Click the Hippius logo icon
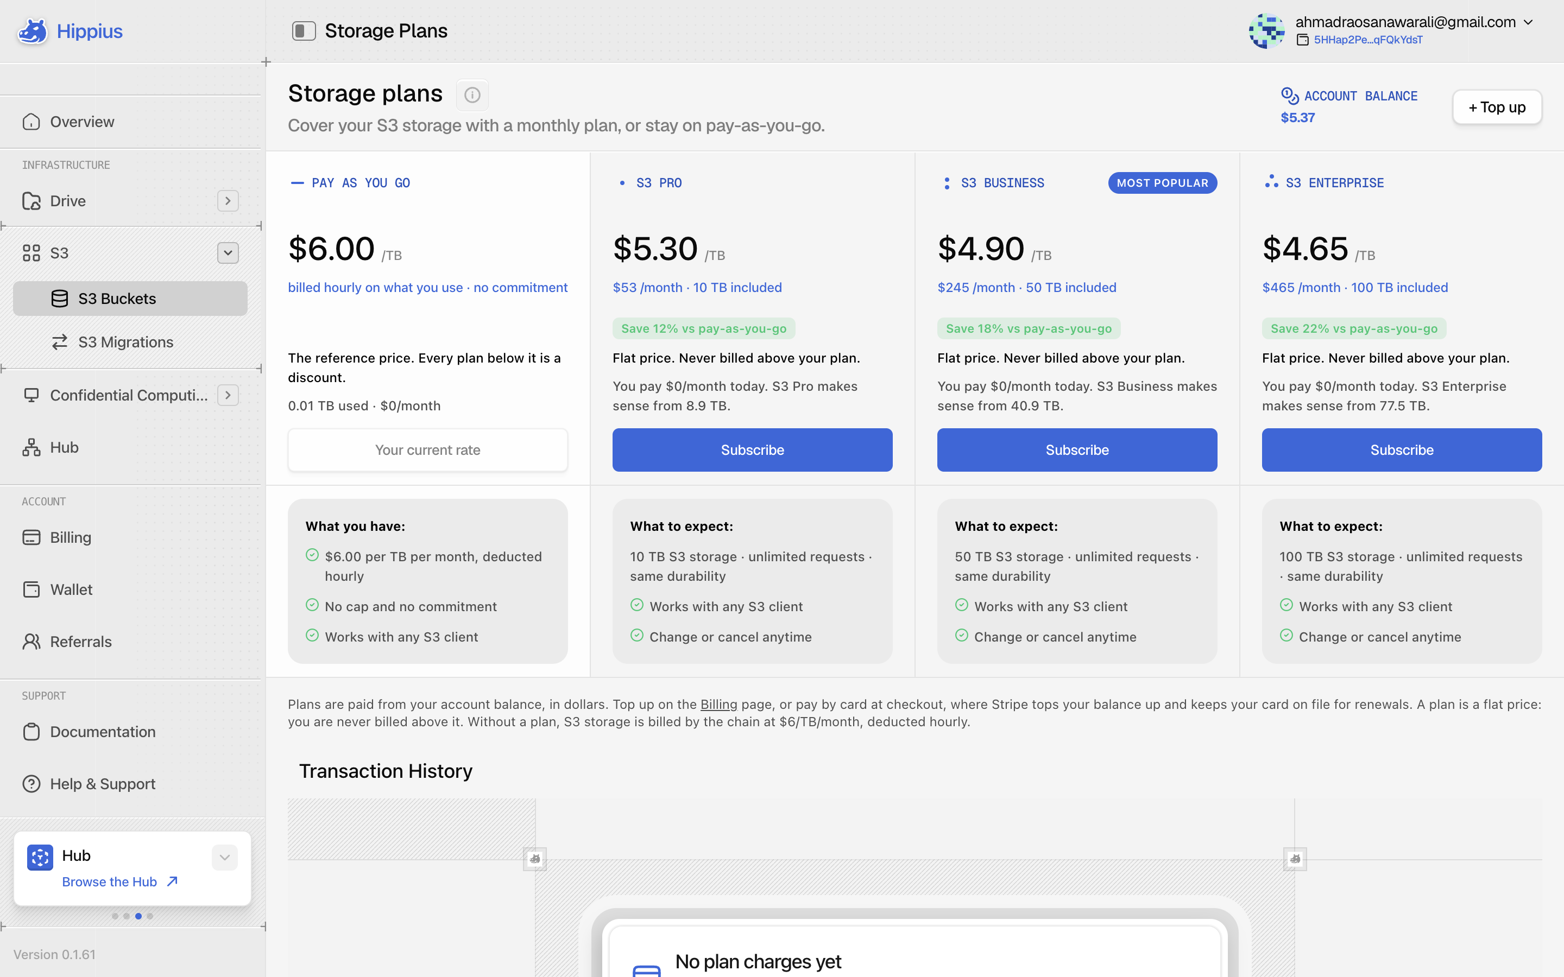 [33, 31]
